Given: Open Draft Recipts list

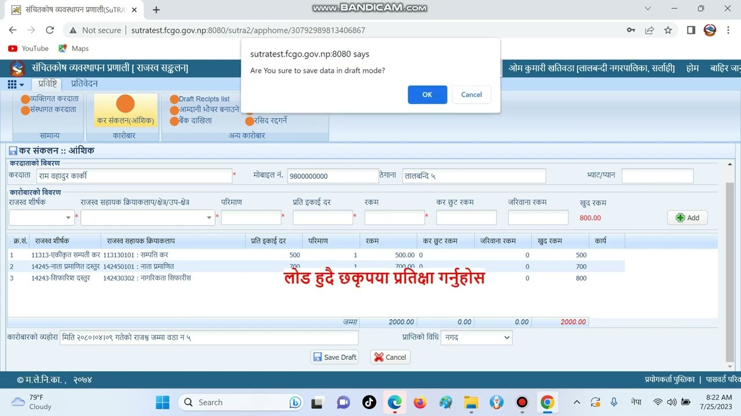Looking at the screenshot, I should point(200,99).
